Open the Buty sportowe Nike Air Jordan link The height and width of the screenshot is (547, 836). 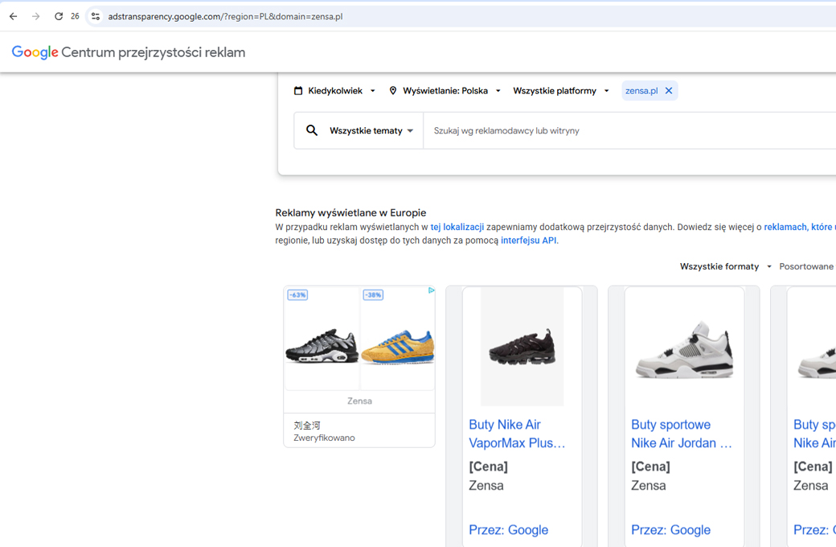point(682,434)
